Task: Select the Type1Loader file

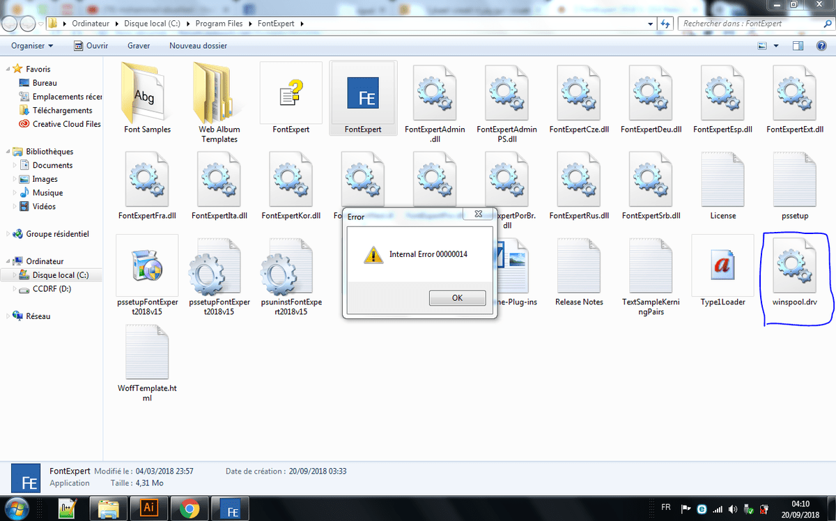Action: [x=722, y=270]
